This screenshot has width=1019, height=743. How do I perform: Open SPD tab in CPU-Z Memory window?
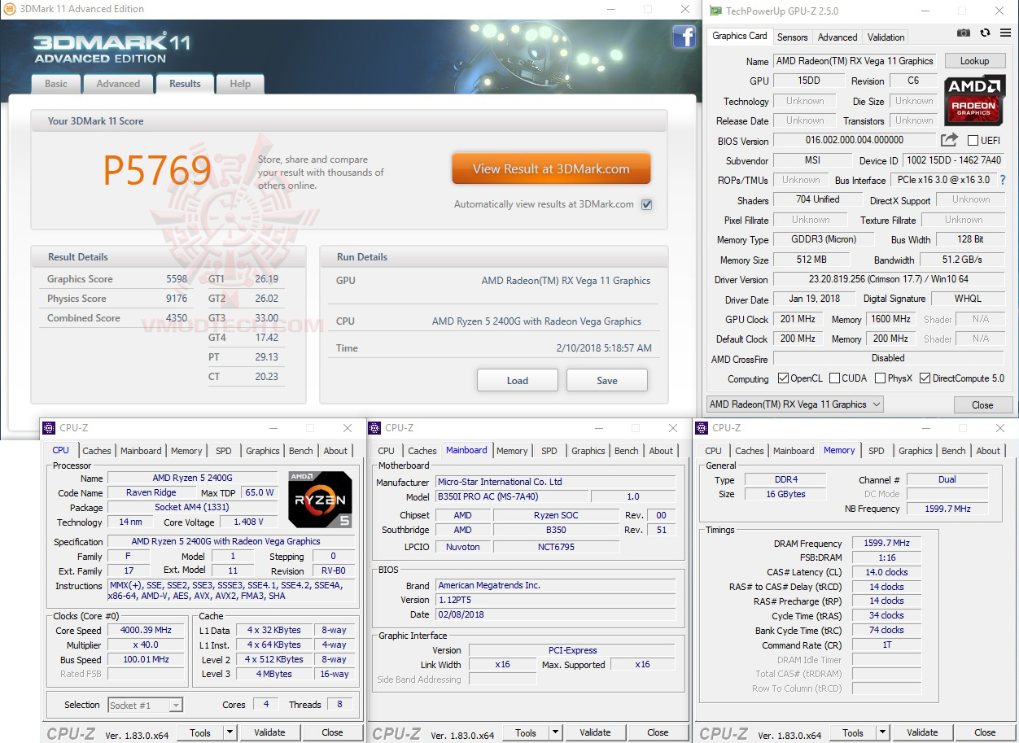point(876,451)
